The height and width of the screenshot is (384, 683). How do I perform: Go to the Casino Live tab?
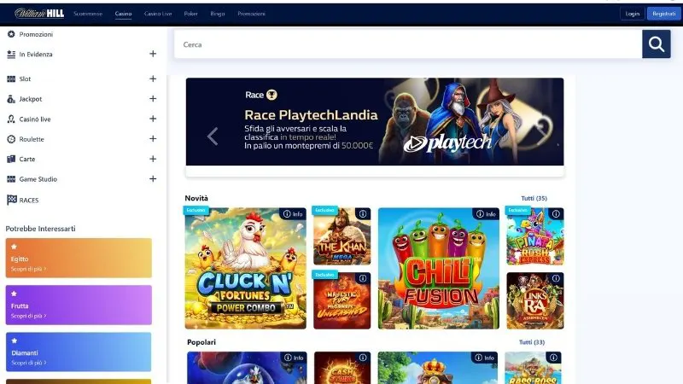pos(158,14)
